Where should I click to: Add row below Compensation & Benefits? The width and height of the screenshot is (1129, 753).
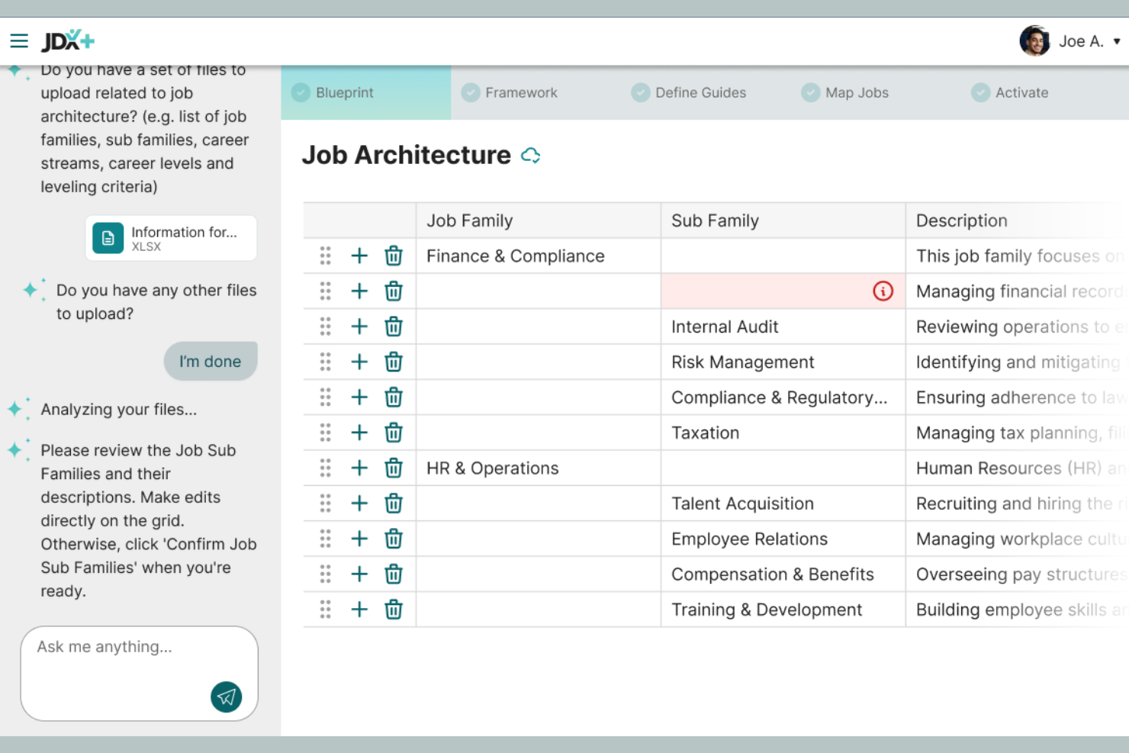[x=359, y=574]
